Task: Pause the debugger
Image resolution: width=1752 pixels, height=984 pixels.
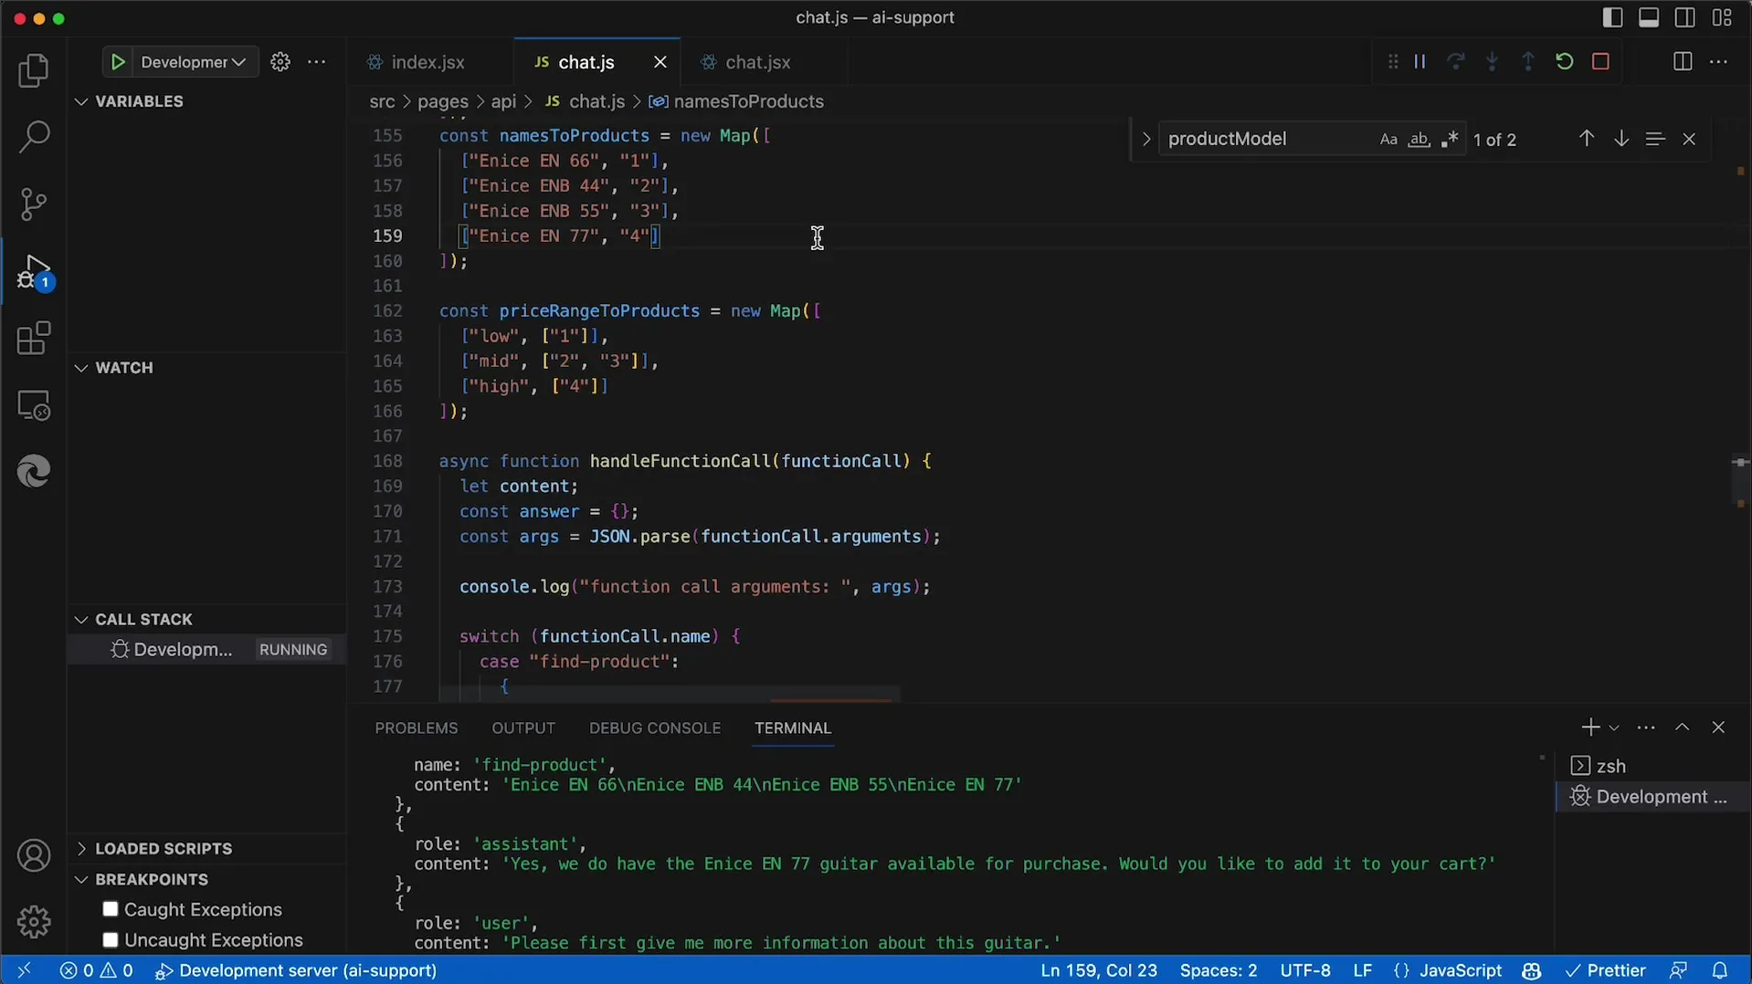Action: [x=1420, y=61]
